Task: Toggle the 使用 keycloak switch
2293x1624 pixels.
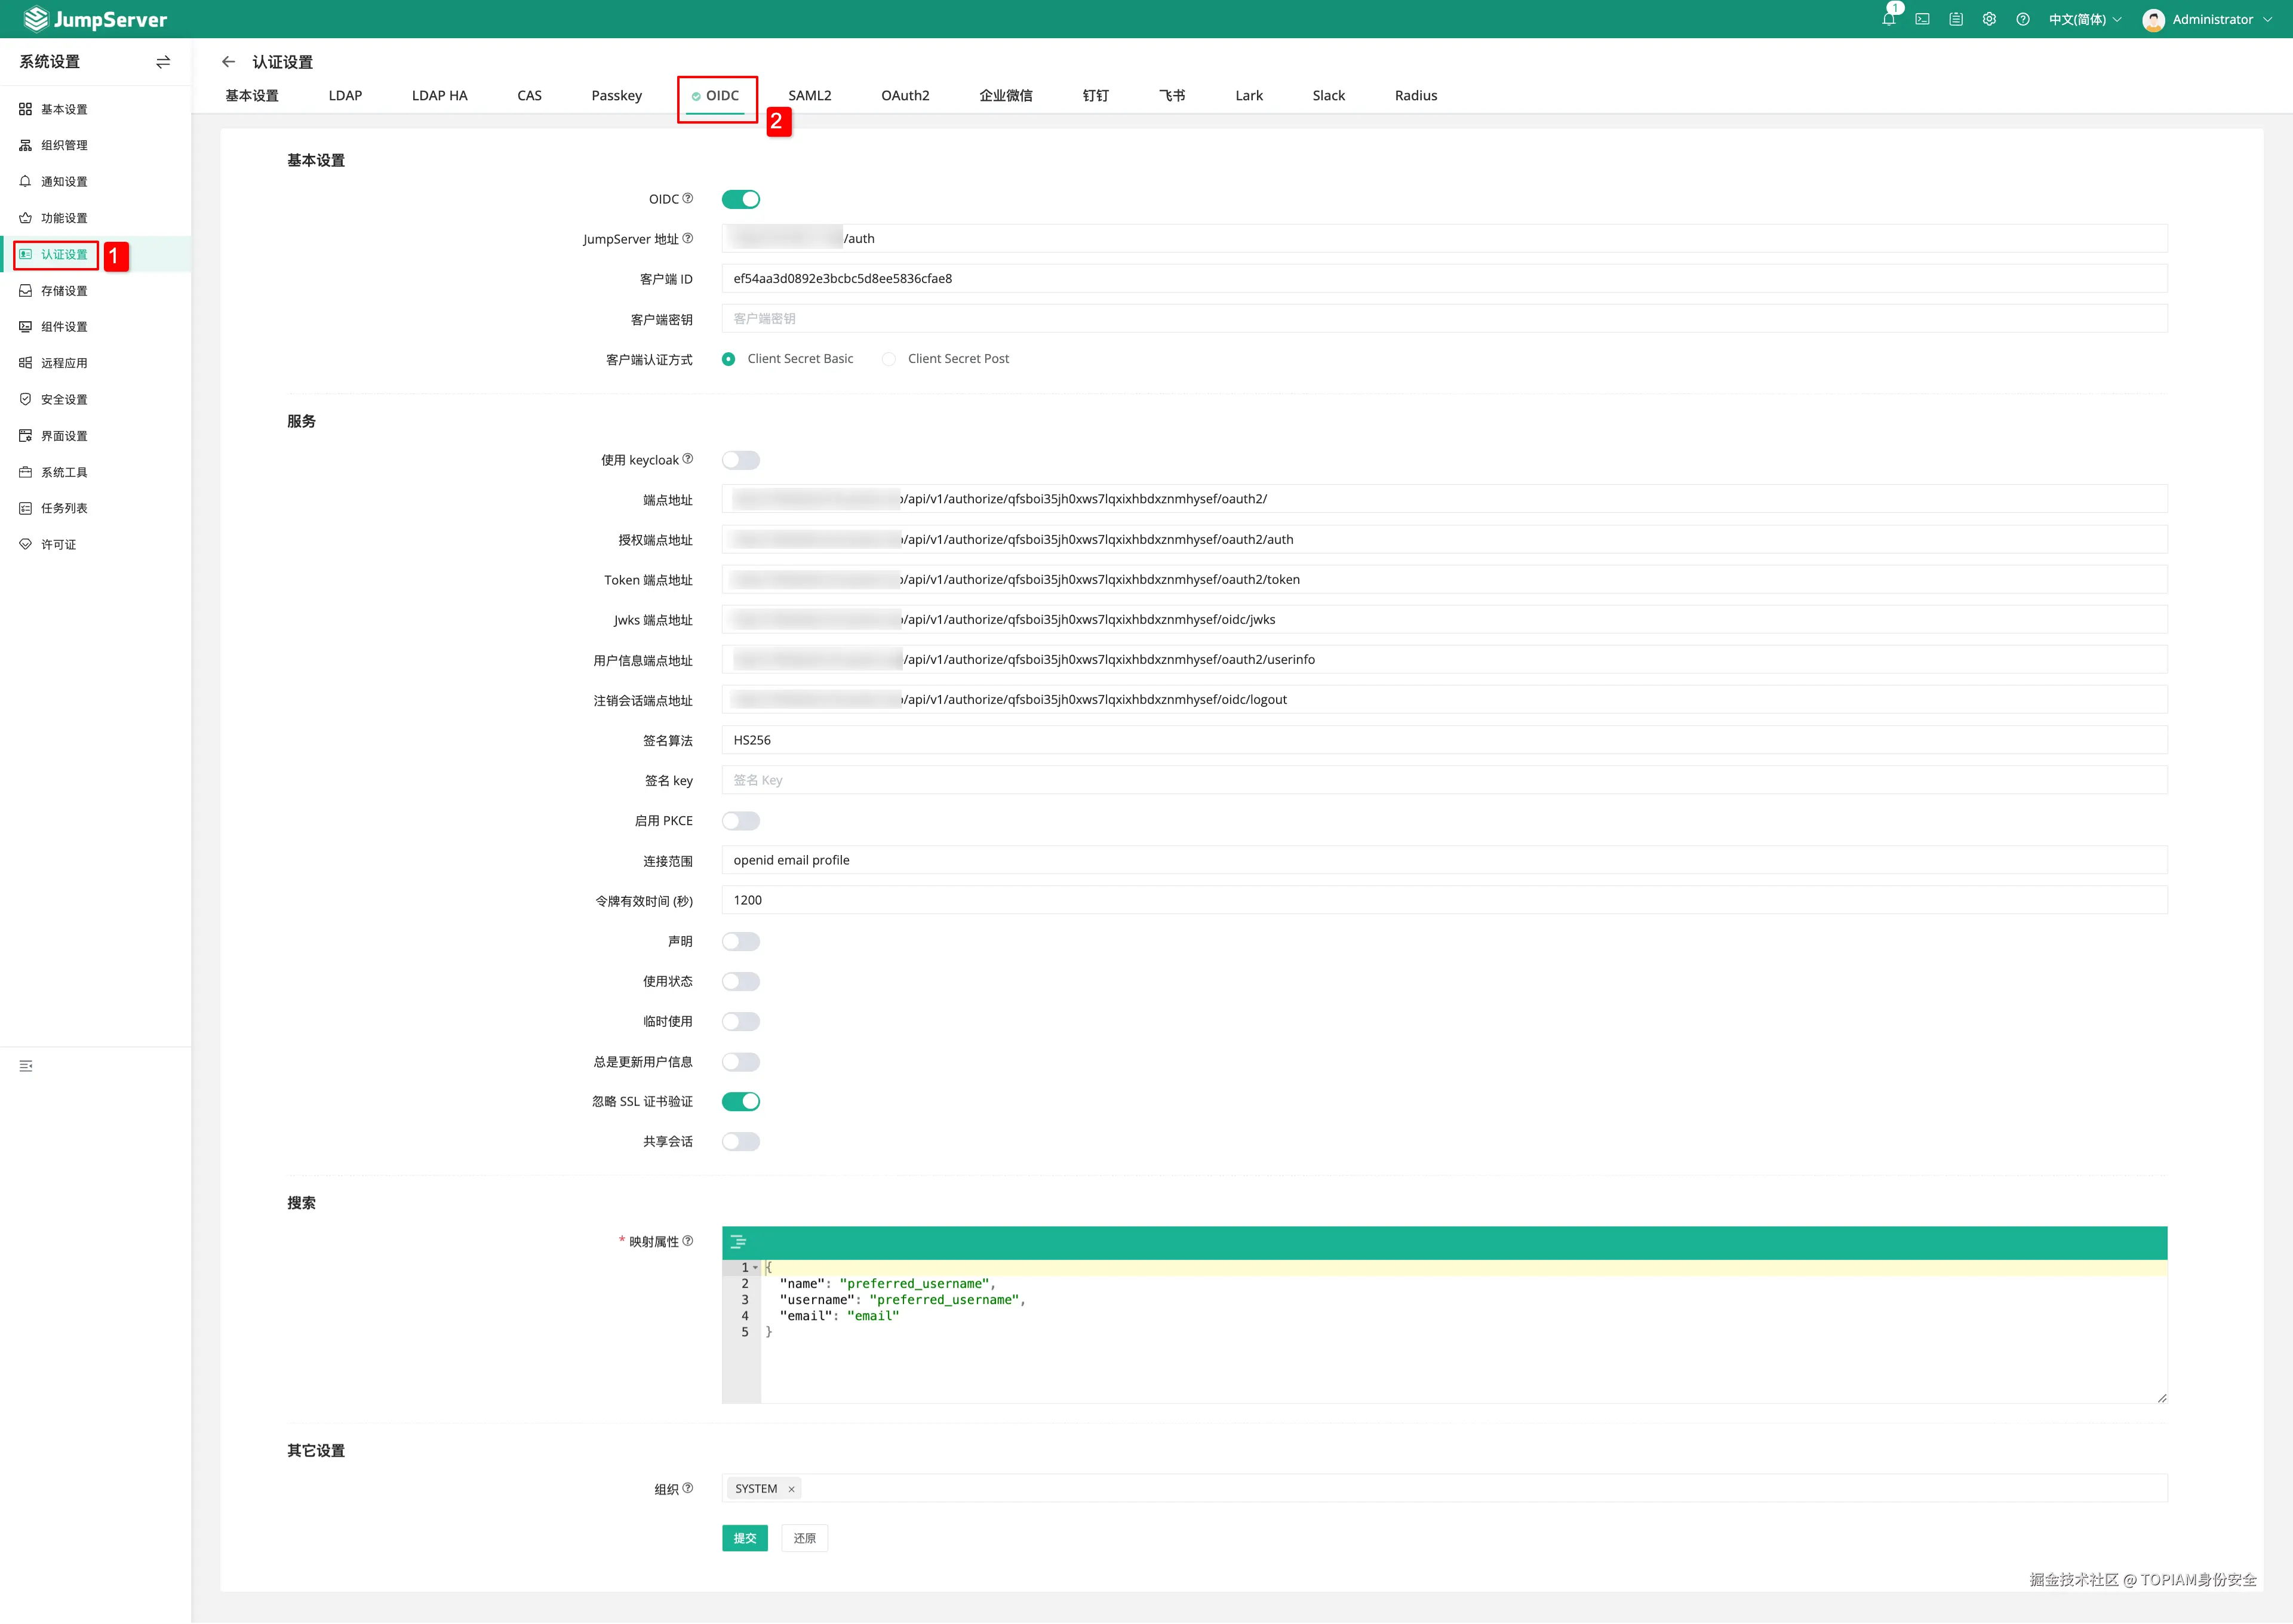Action: click(x=740, y=460)
